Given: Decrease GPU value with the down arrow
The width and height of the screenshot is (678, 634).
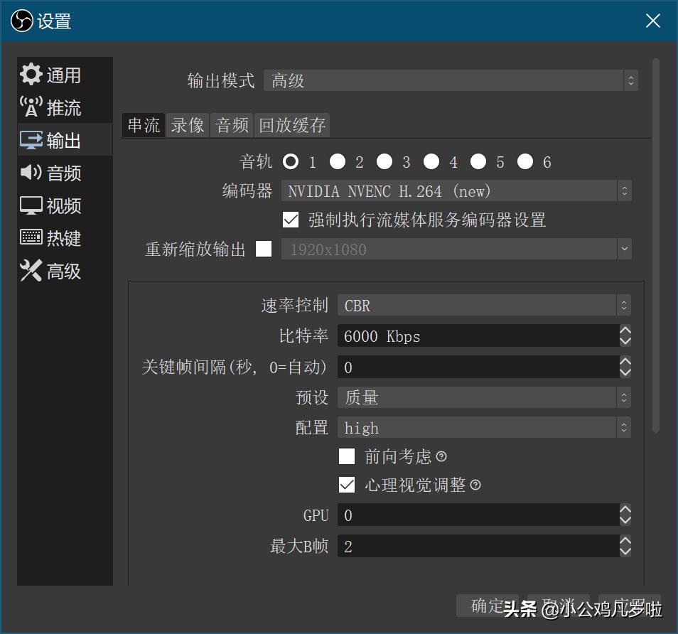Looking at the screenshot, I should click(x=625, y=520).
